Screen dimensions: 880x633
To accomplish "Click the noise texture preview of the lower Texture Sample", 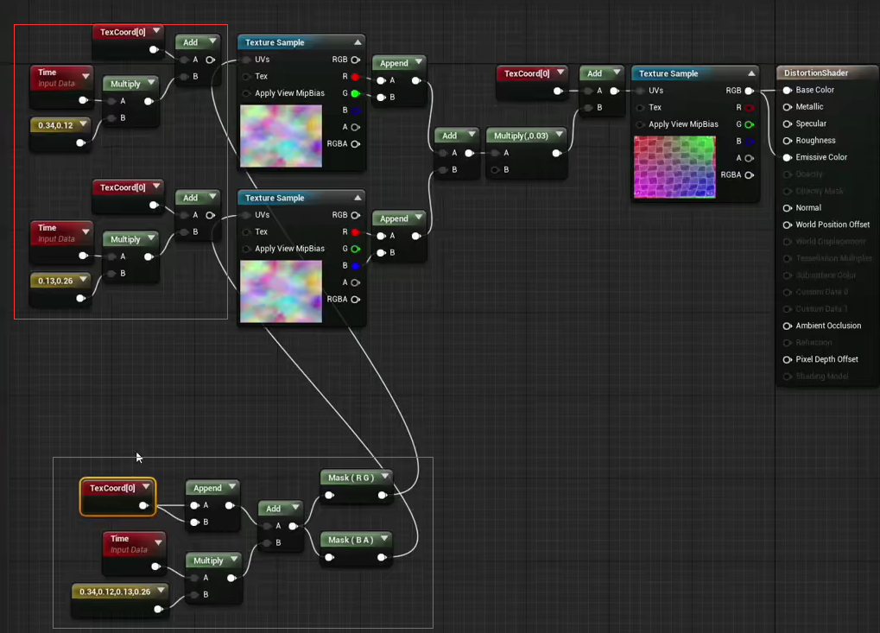I will point(282,291).
